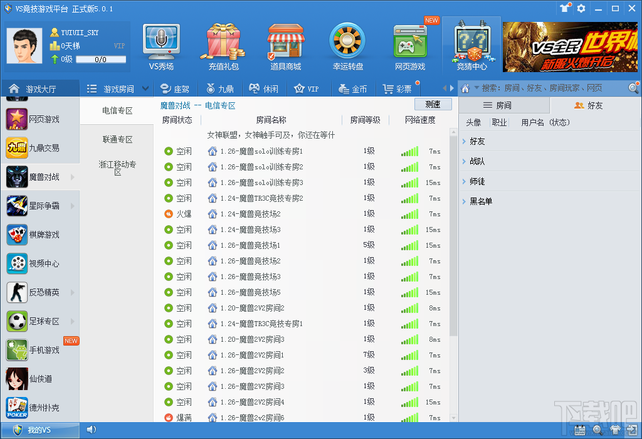Image resolution: width=642 pixels, height=439 pixels.
Task: Open the 道具商城 item shop
Action: point(286,44)
